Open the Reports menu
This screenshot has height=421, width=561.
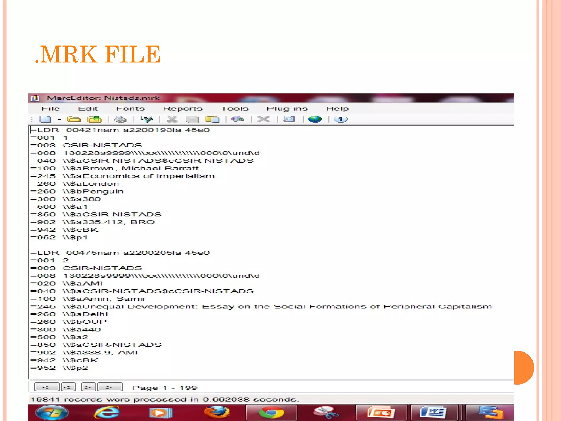(x=183, y=109)
